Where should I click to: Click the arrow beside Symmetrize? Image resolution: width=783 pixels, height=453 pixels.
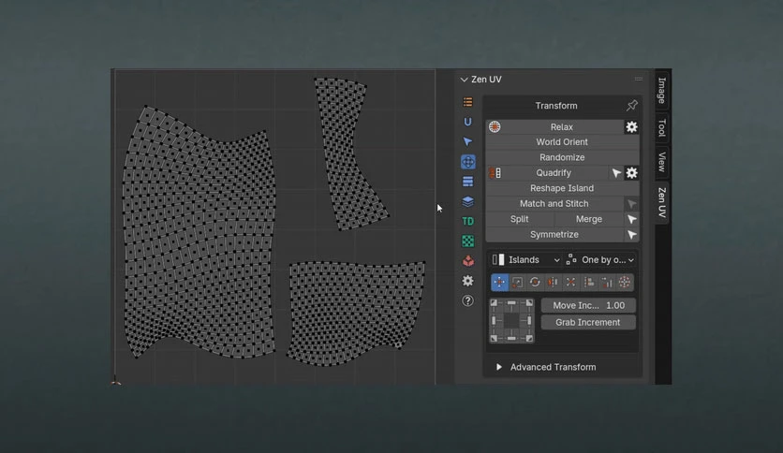(631, 235)
